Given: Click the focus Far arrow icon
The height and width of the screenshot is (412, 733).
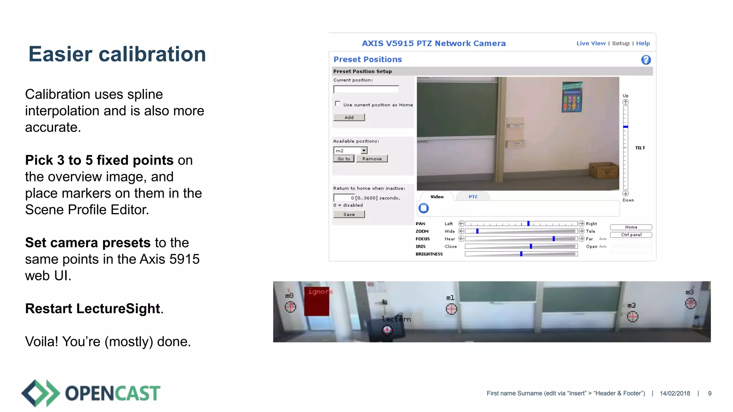Looking at the screenshot, I should coord(582,239).
